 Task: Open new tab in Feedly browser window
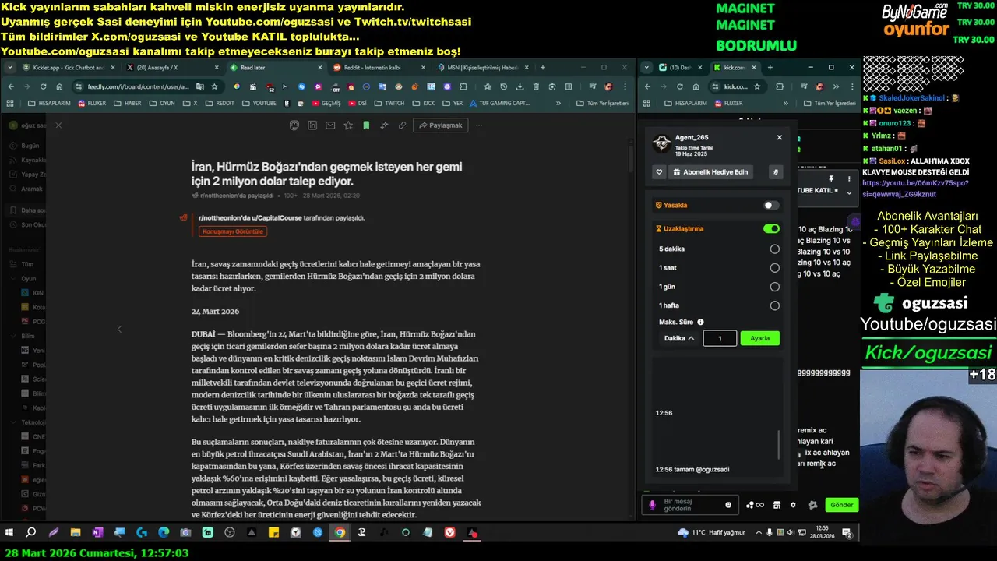(543, 68)
